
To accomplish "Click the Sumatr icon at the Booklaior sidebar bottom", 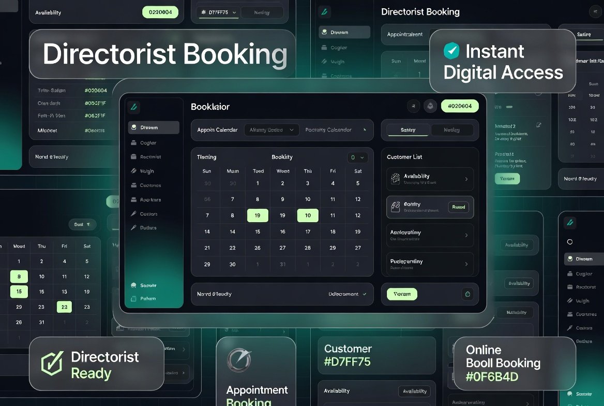I will click(133, 285).
